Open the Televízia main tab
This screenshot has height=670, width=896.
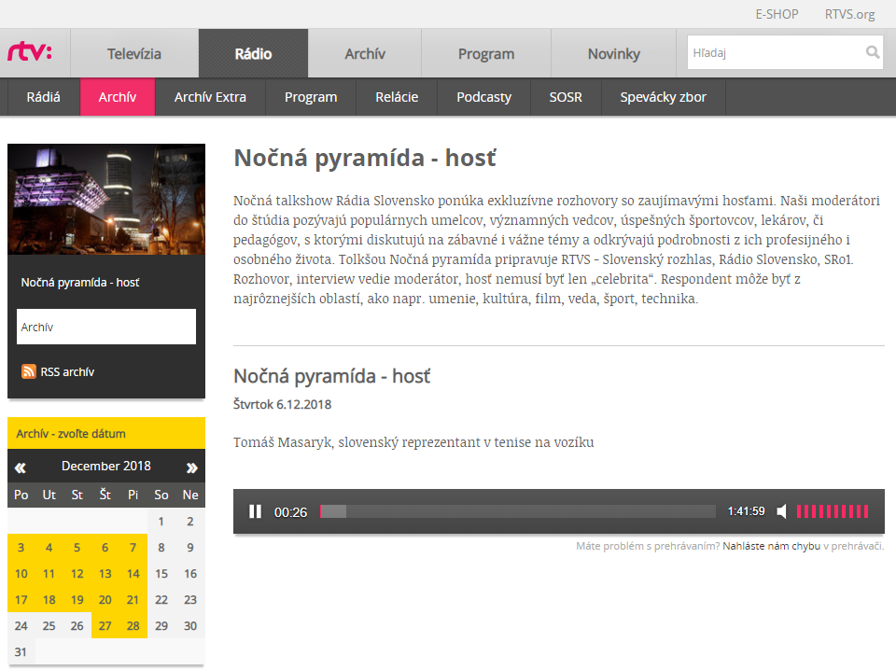[134, 54]
